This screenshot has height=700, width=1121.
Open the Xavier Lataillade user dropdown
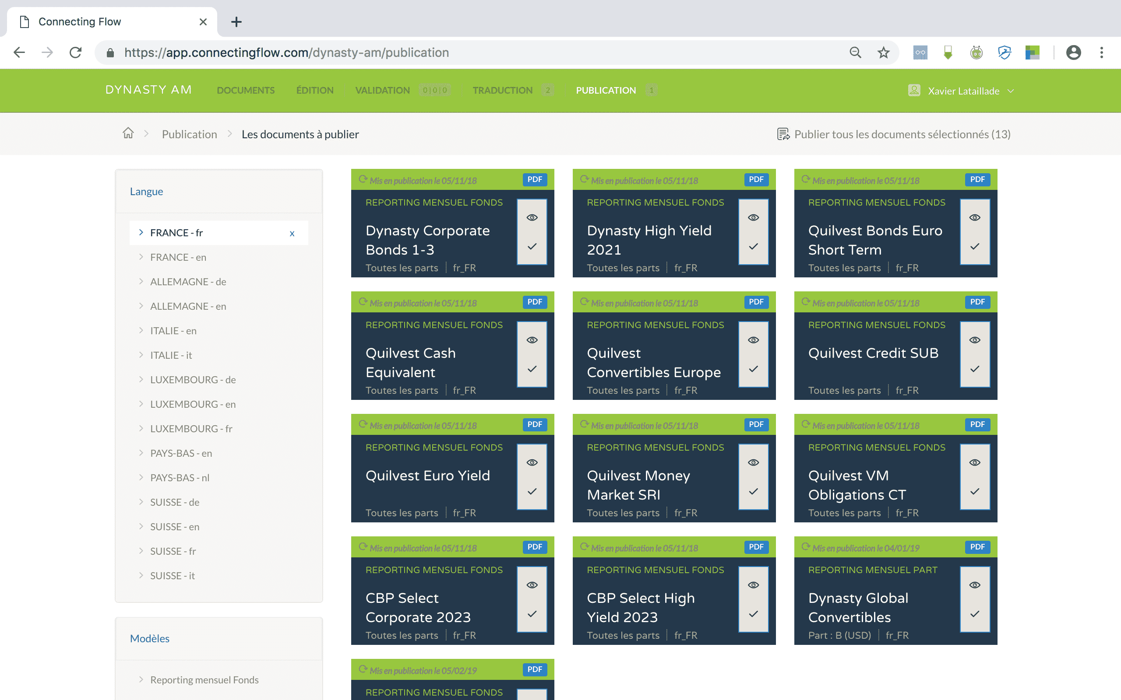tap(962, 91)
